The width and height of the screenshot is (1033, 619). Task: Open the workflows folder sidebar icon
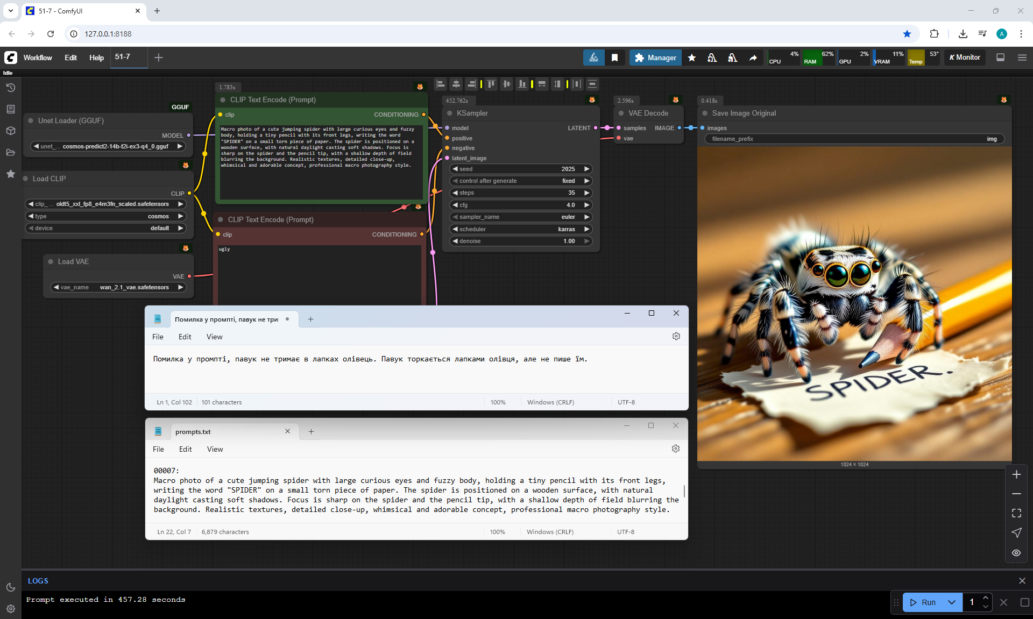point(10,152)
